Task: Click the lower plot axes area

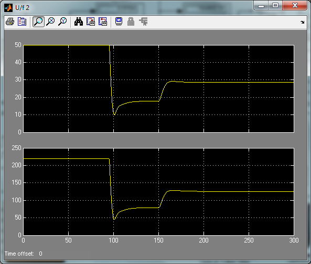Action: coord(159,192)
